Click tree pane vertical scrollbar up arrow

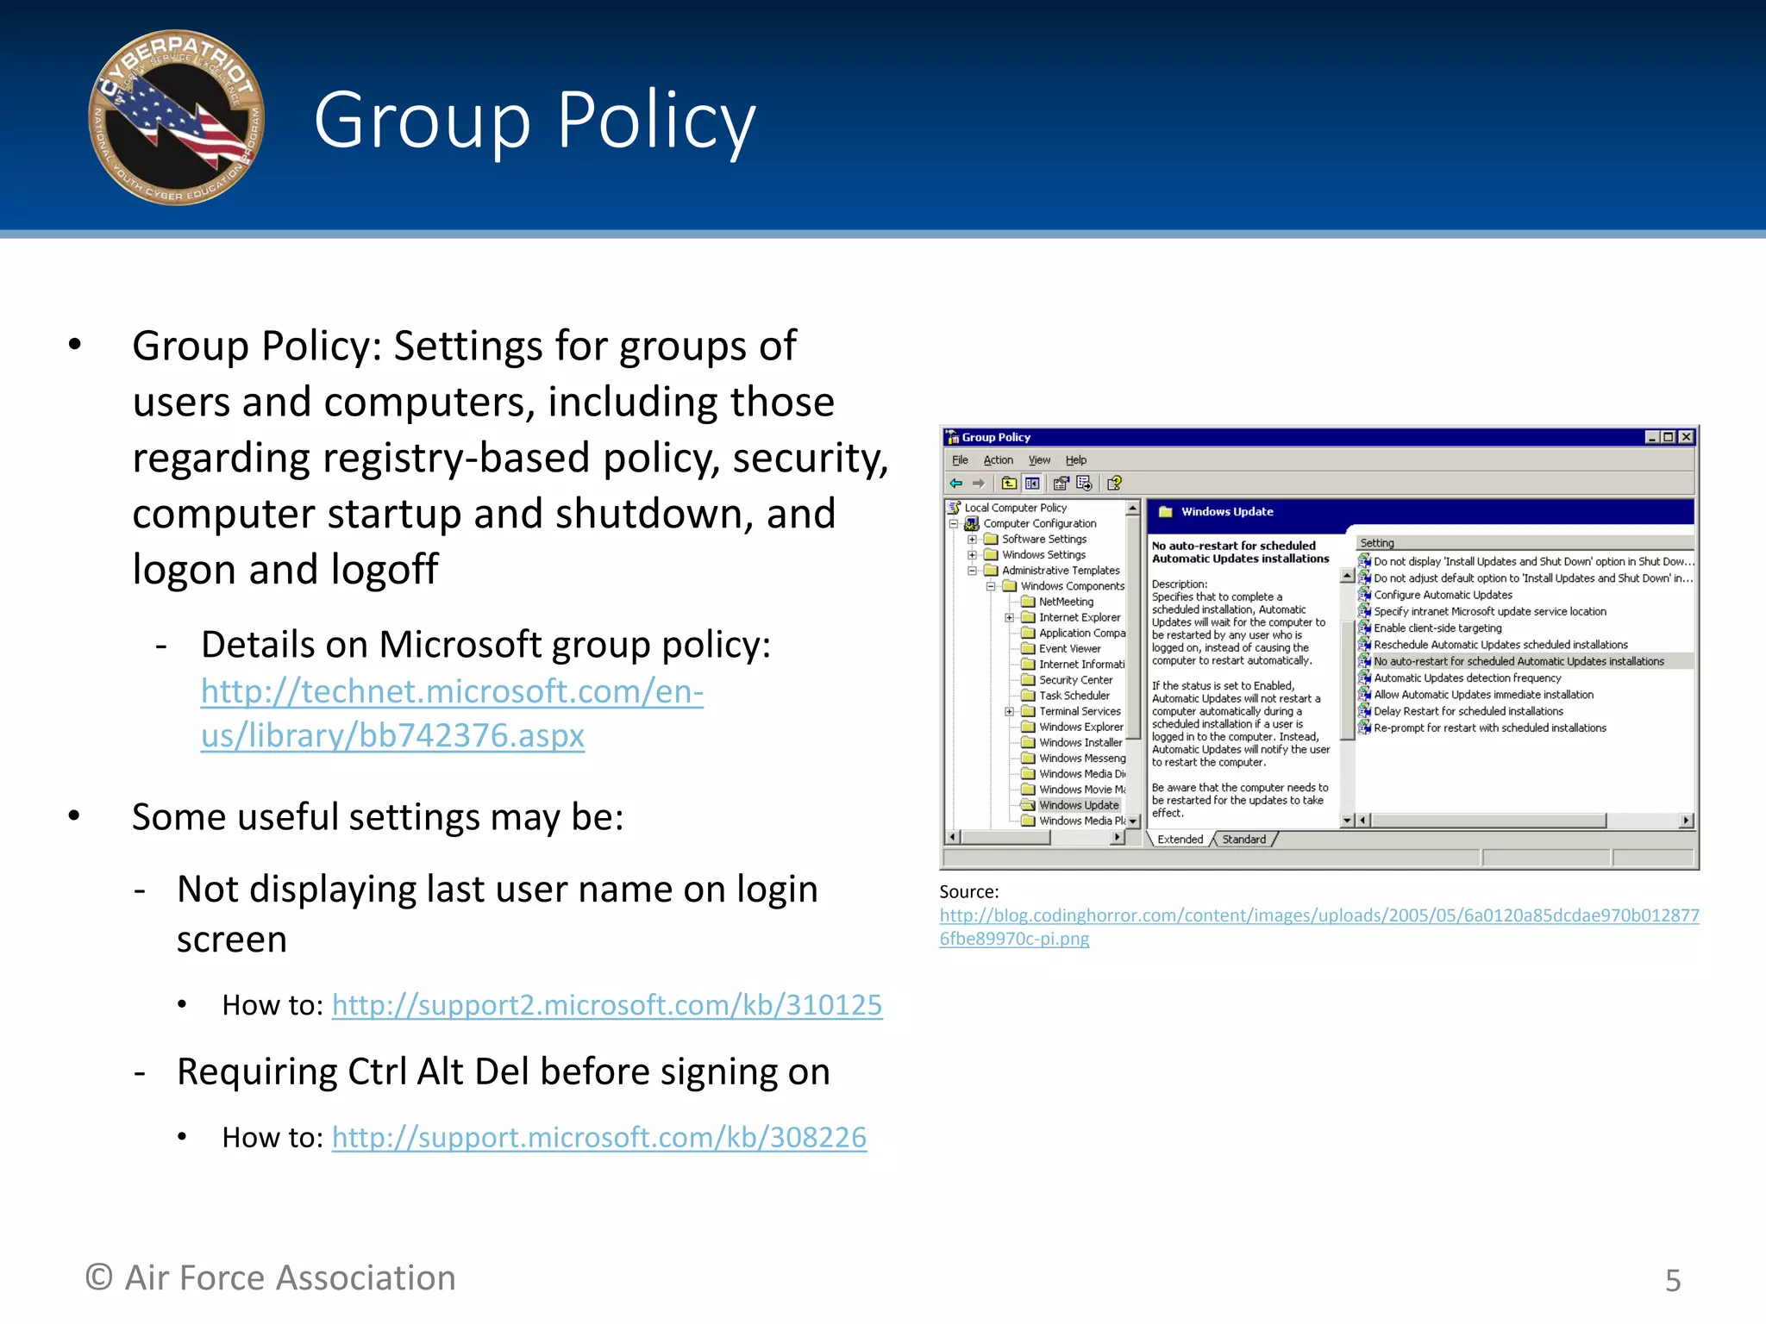click(1133, 508)
